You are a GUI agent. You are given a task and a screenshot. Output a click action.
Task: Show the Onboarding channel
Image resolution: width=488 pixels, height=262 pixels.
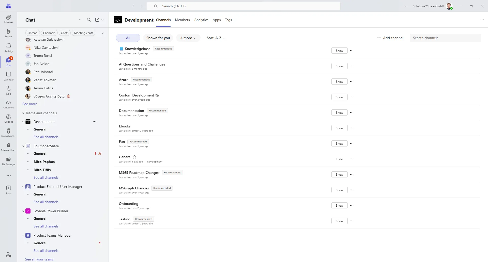(x=339, y=206)
